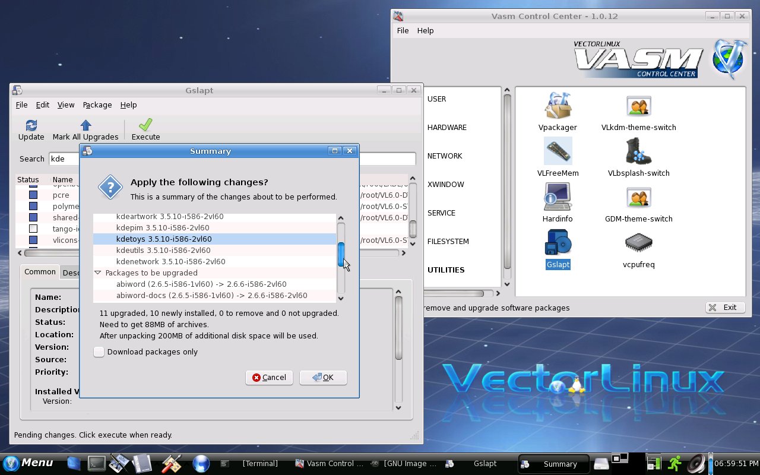Select FILESYSTEM category in VASM
Screen dimensions: 760x475
[448, 242]
